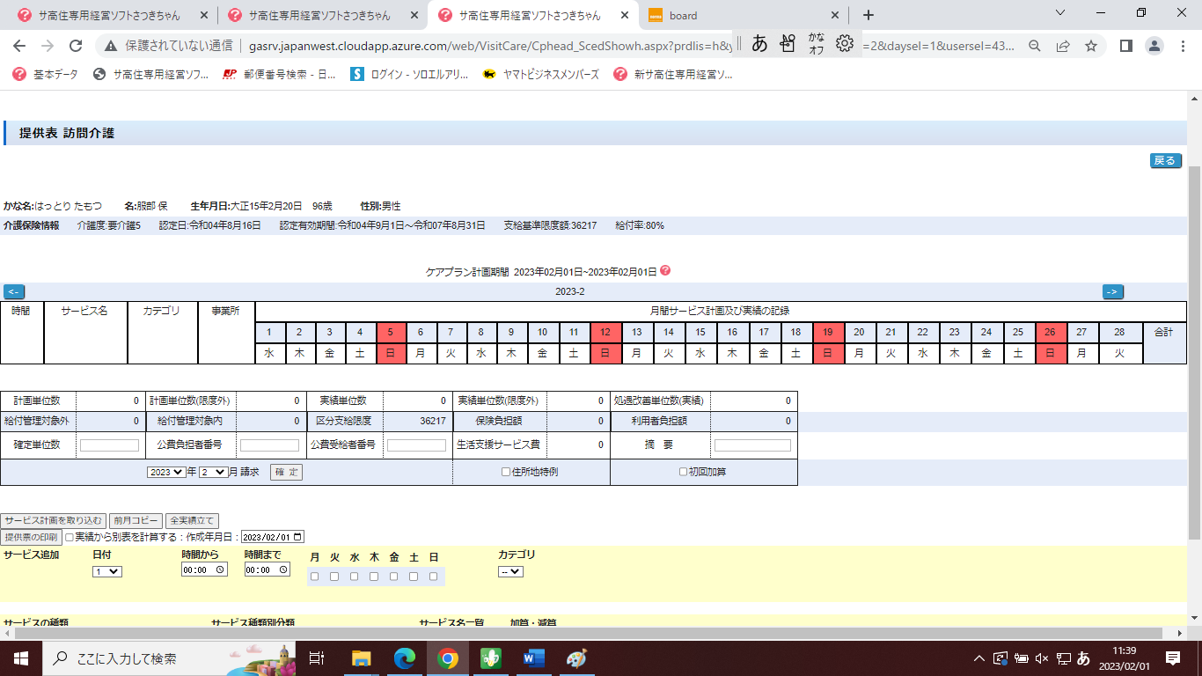Open Microsoft Word from the taskbar

pyautogui.click(x=534, y=658)
